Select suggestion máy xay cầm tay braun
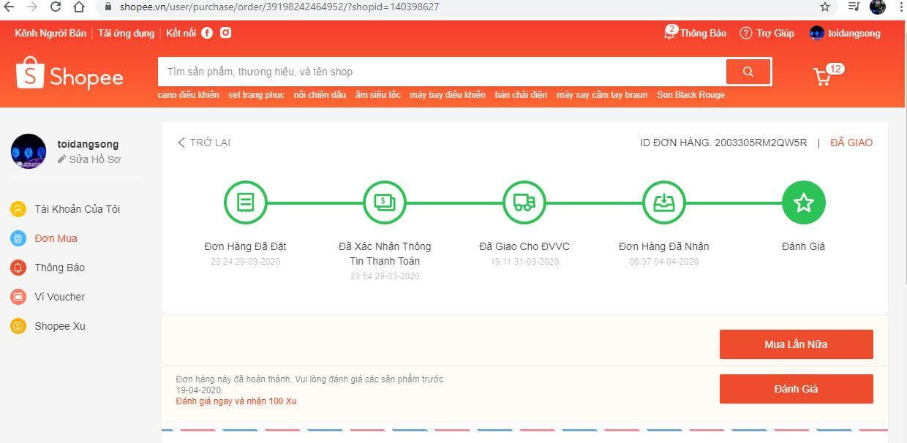 coord(602,95)
